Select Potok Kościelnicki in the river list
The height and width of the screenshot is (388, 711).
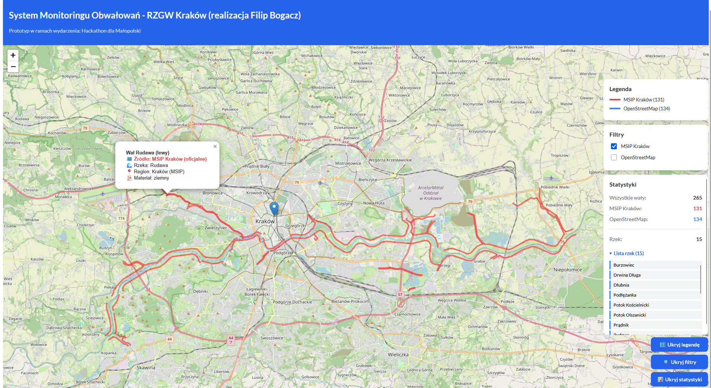(x=655, y=305)
